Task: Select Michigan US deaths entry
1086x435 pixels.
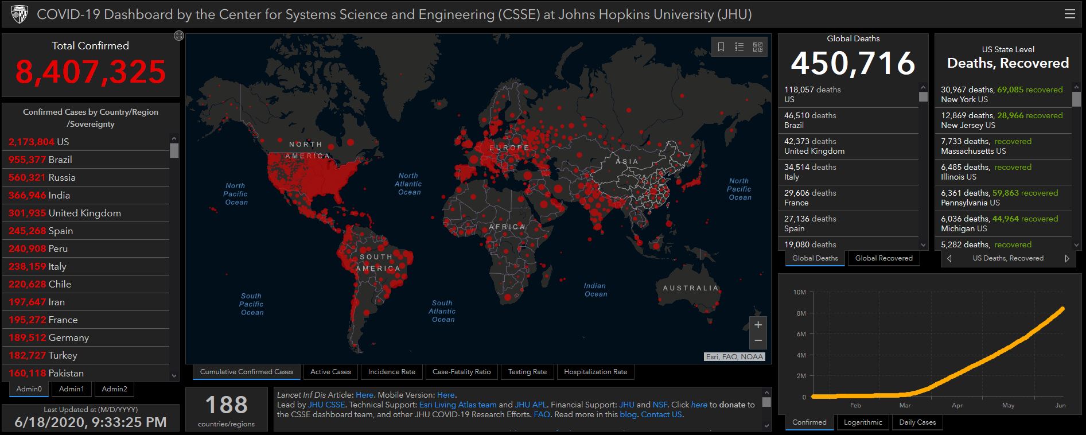Action: tap(1004, 224)
